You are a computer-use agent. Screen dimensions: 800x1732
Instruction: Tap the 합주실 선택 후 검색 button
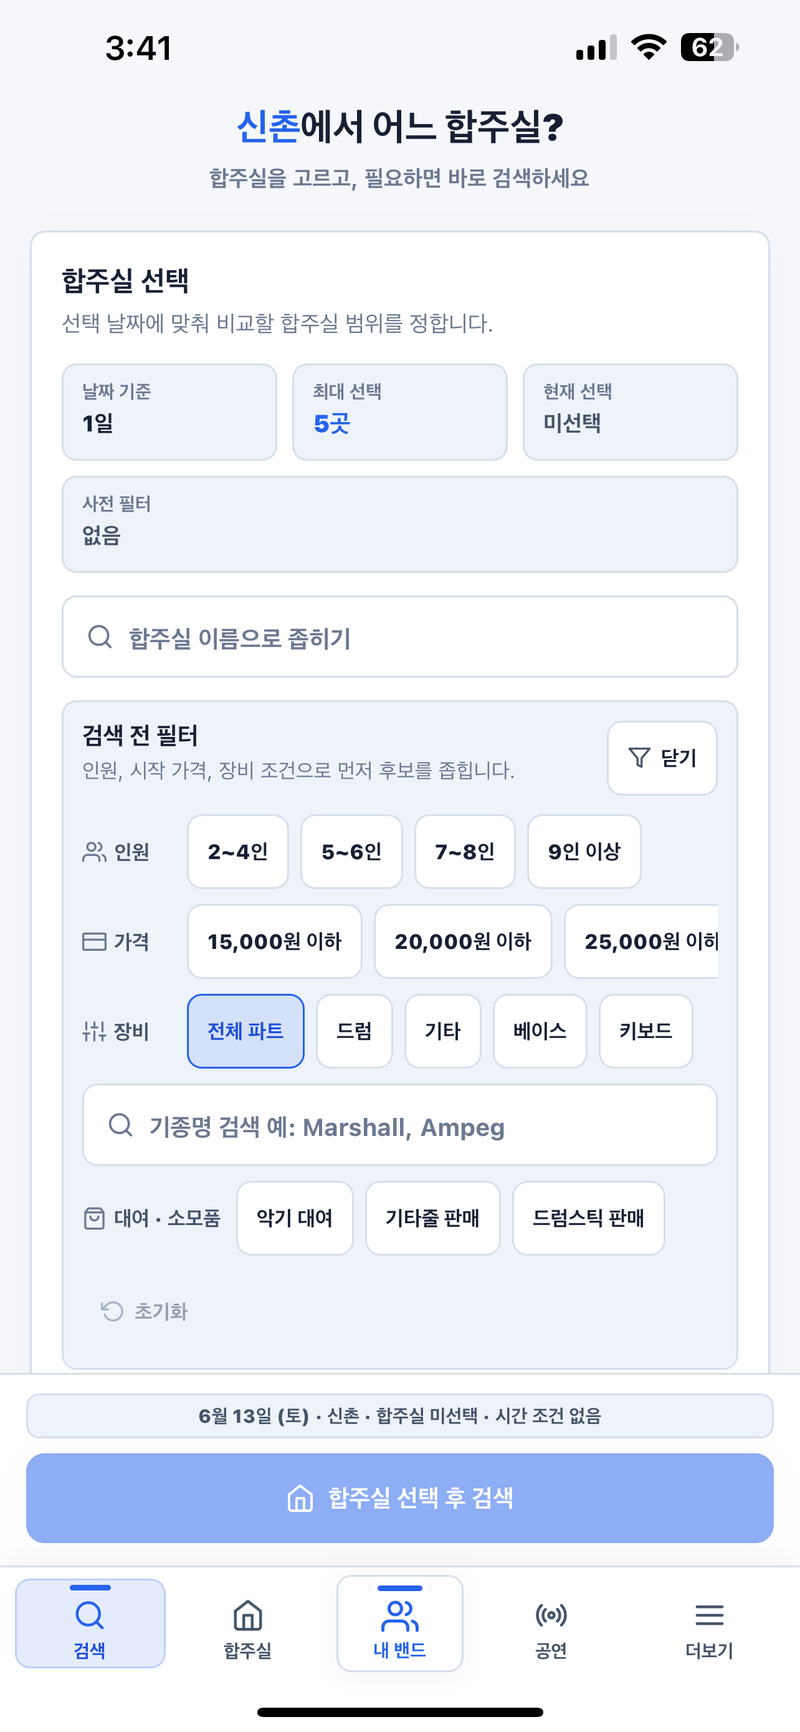click(399, 1498)
